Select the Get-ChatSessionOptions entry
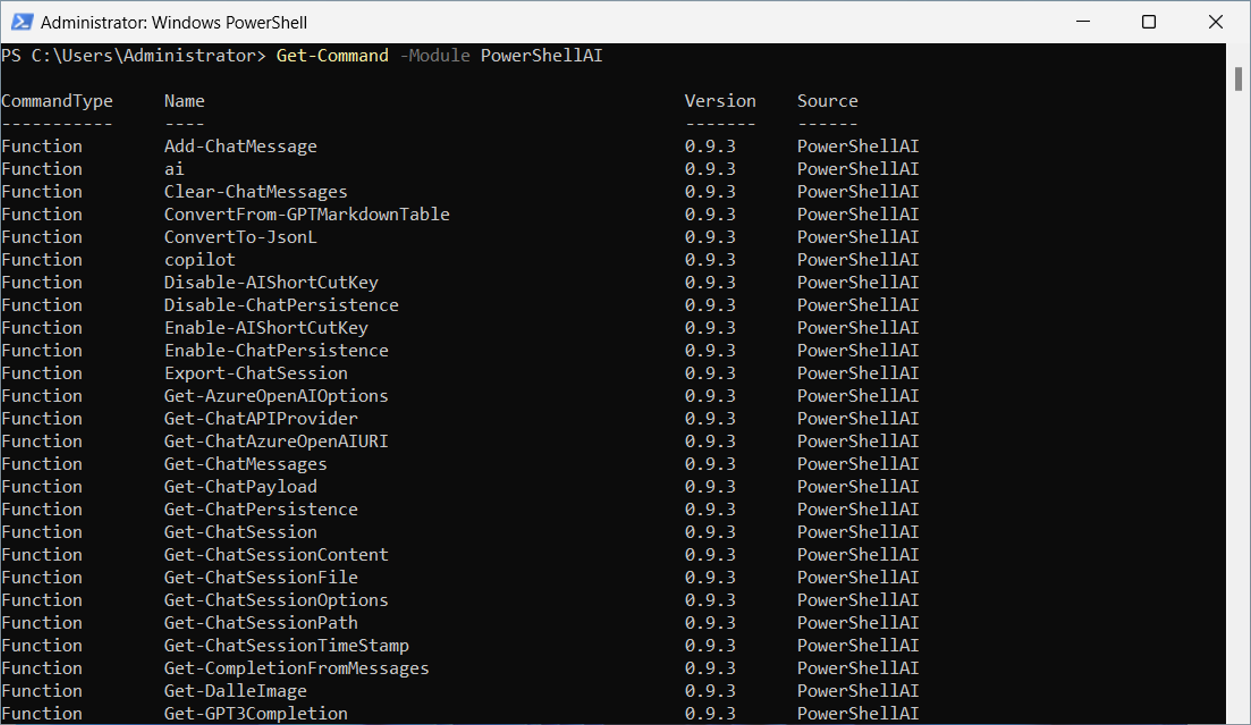 click(276, 600)
